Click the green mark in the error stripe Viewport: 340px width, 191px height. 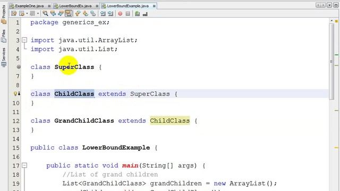(336, 55)
